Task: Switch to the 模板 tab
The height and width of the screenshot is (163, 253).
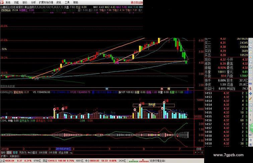Action: click(9, 153)
